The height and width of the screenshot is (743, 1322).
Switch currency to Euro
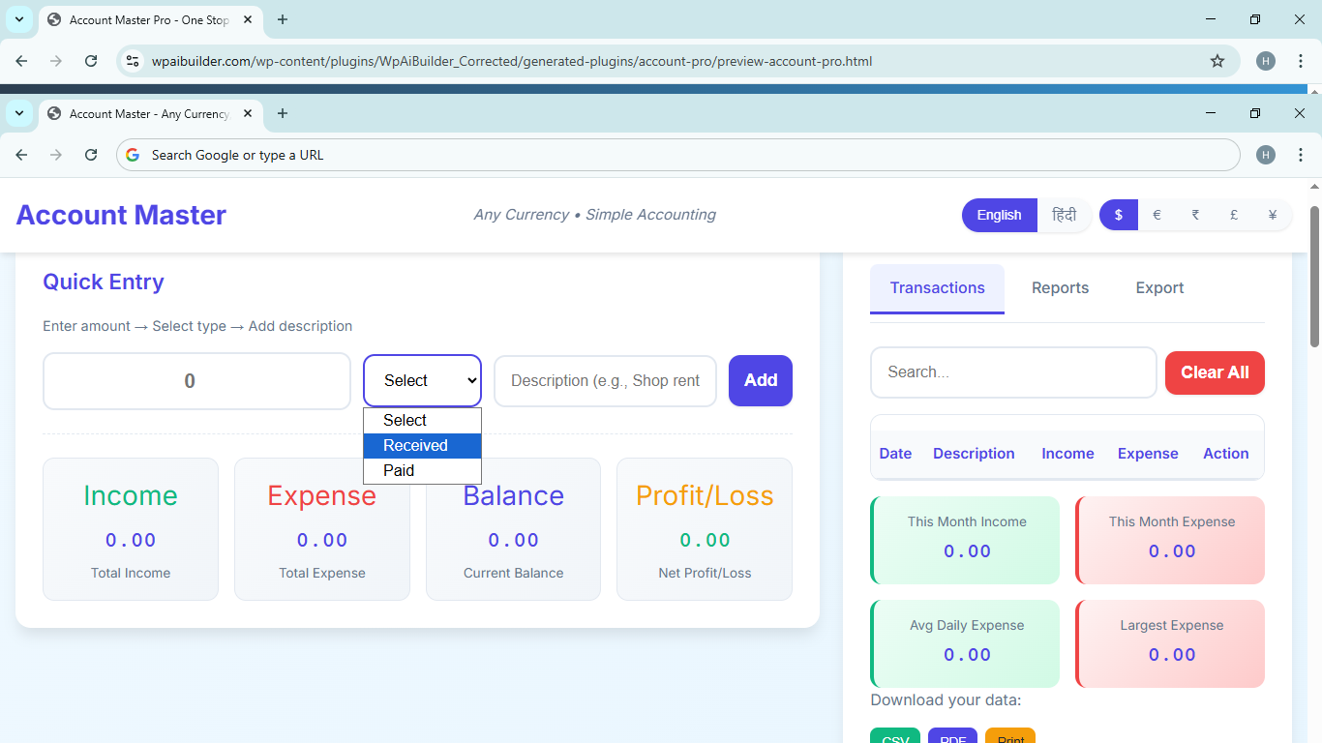point(1157,215)
